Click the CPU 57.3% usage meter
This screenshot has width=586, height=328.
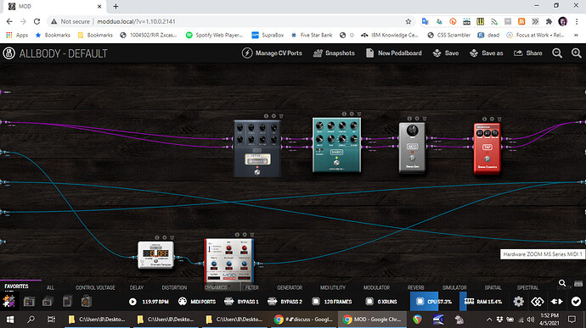click(x=433, y=302)
